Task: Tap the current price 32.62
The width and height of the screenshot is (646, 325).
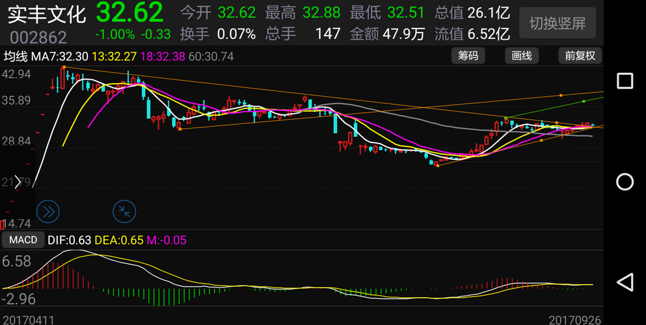Action: click(129, 12)
